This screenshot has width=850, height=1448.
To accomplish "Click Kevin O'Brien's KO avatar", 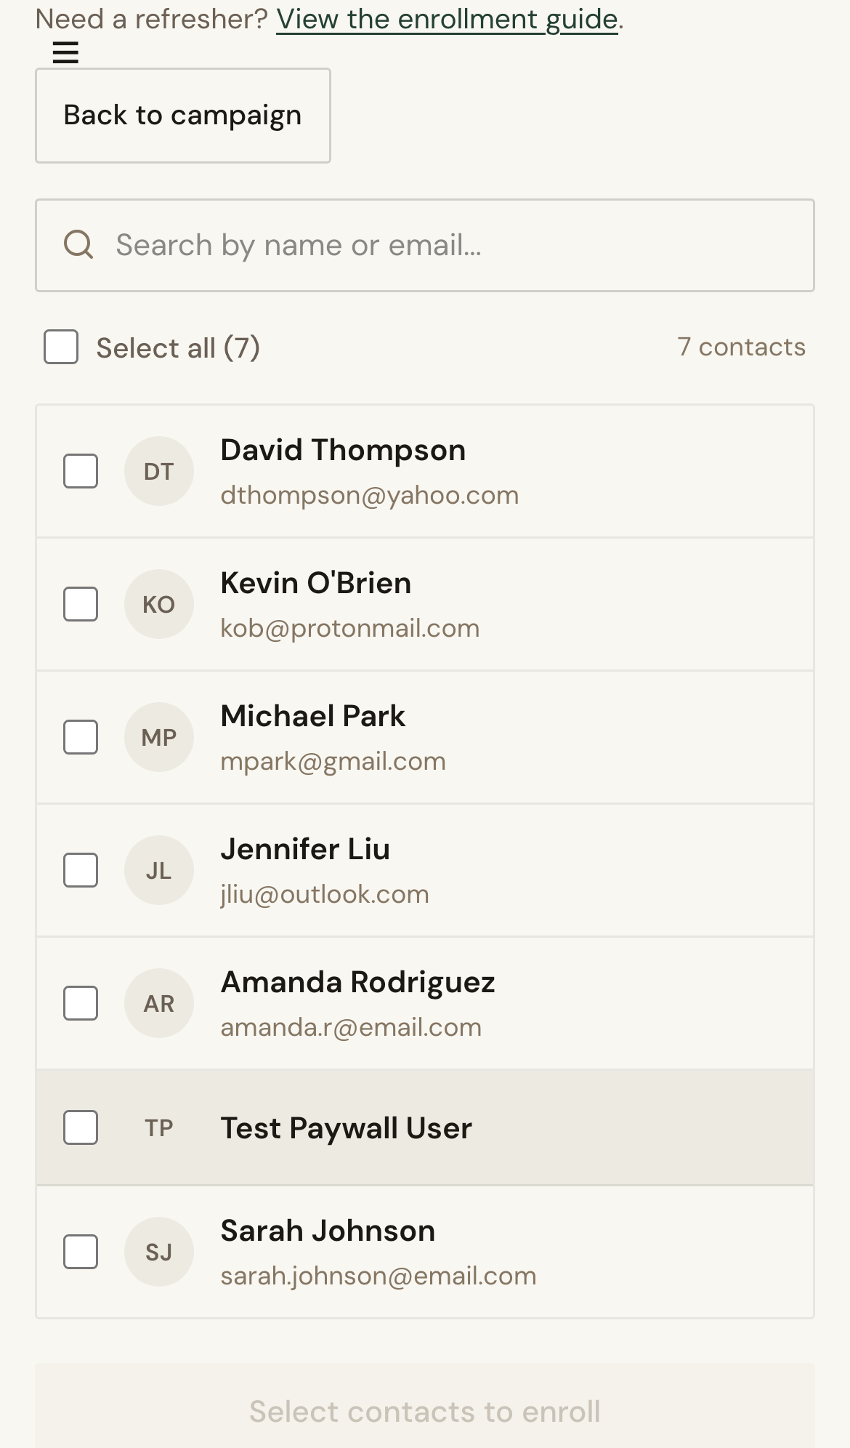I will 159,604.
